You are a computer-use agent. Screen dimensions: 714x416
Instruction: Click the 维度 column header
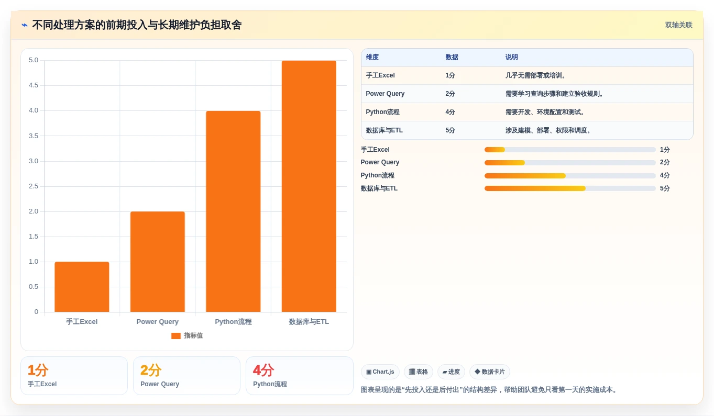[x=372, y=58]
